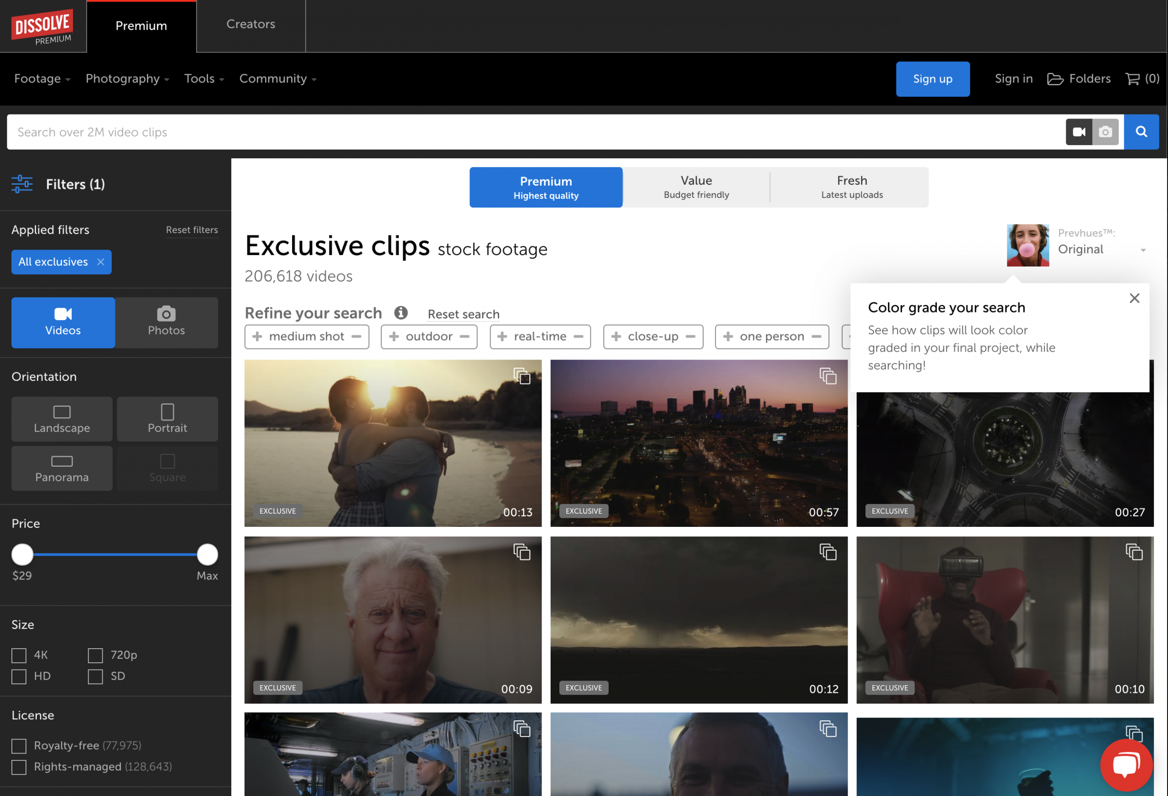Screen dimensions: 1168x796
Task: Click the copy/duplicate icon on elderly man clip
Action: click(521, 553)
